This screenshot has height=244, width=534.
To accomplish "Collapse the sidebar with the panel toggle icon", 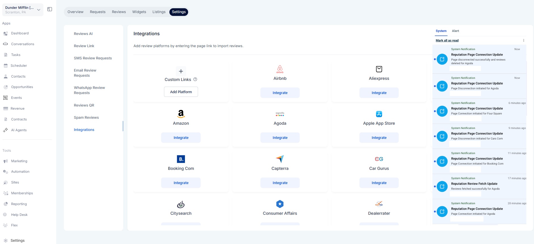I will [50, 9].
